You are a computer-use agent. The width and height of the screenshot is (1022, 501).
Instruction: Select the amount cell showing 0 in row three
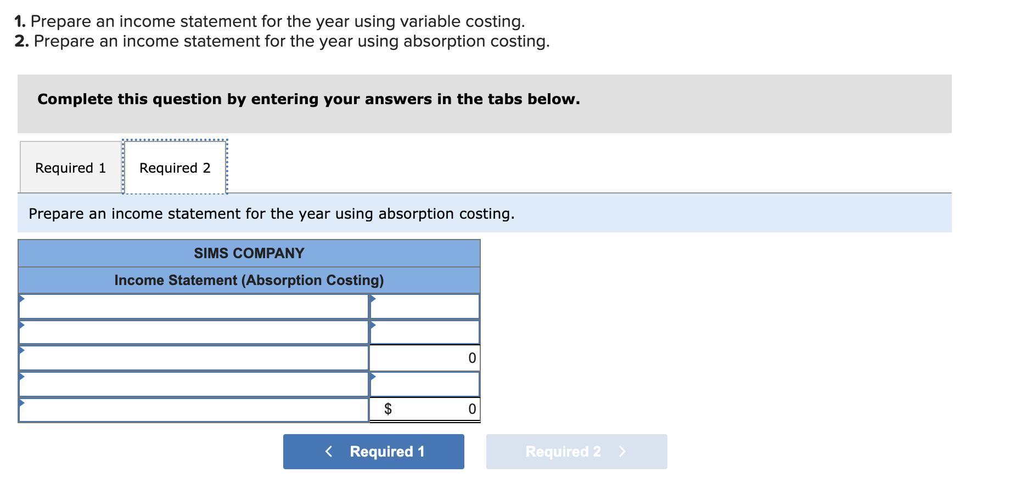(434, 358)
